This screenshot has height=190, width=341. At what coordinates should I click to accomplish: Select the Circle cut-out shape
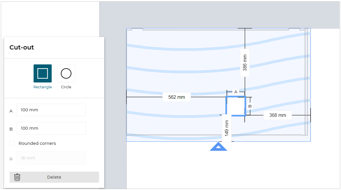(x=66, y=73)
